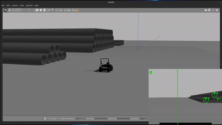Viewport: 222px width, 125px height.
Task: Take a screenshot with camera icon
Action: [x=206, y=10]
